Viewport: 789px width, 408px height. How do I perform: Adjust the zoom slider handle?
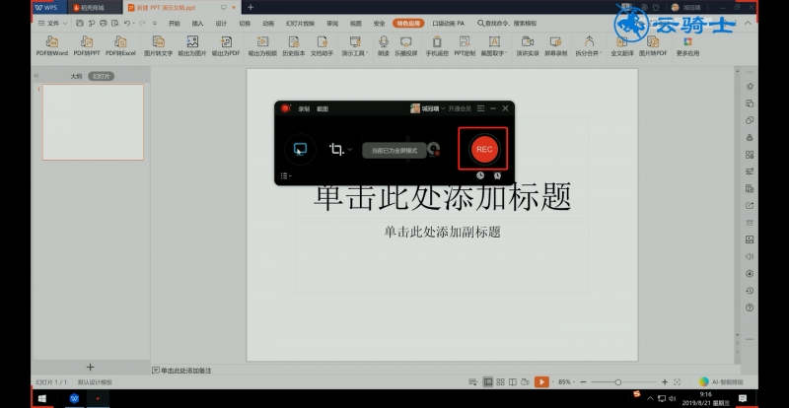pyautogui.click(x=618, y=382)
